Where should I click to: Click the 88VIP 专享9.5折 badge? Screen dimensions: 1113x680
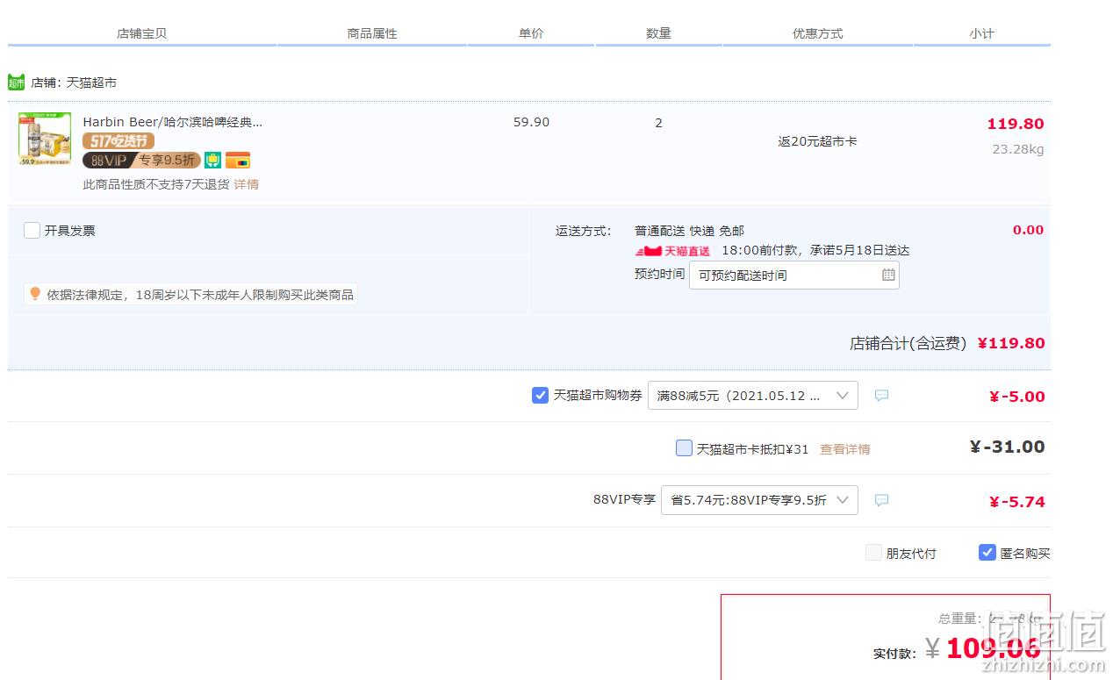tap(141, 160)
